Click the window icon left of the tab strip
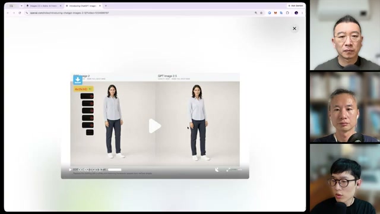The height and width of the screenshot is (214, 380). pos(11,6)
